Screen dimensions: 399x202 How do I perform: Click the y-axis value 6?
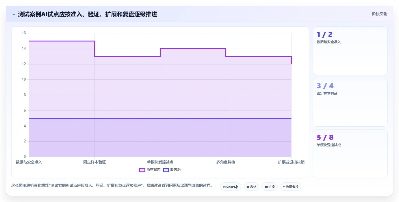click(x=25, y=110)
